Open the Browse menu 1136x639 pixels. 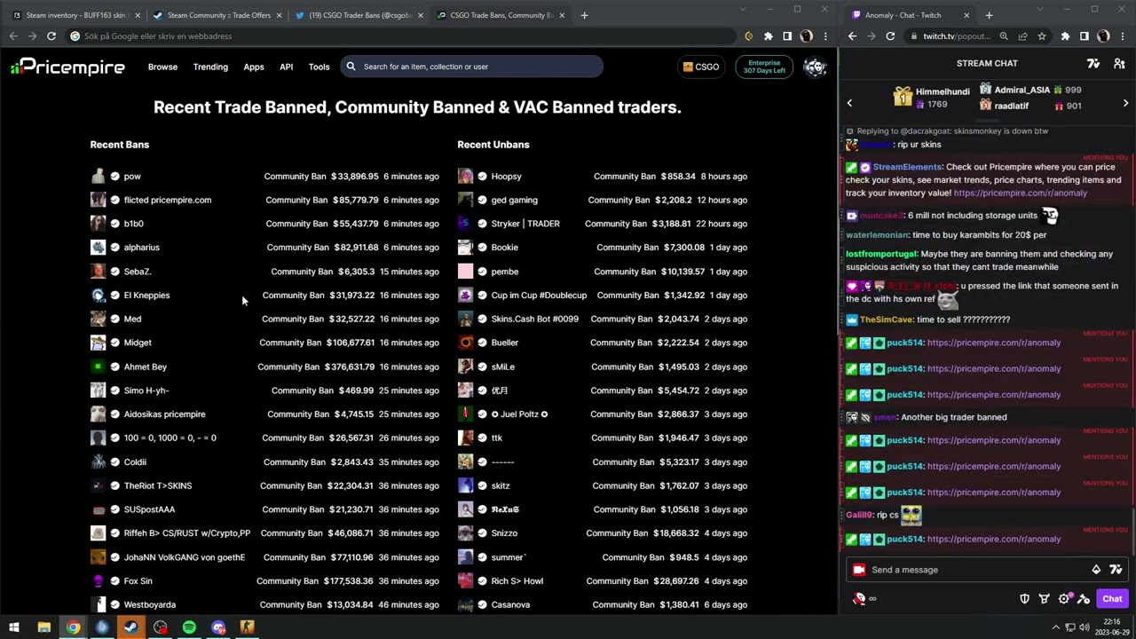point(162,67)
